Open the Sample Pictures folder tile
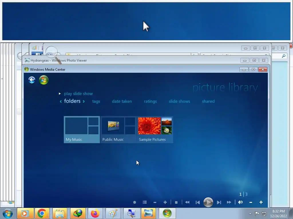This screenshot has width=293, height=219. (155, 130)
